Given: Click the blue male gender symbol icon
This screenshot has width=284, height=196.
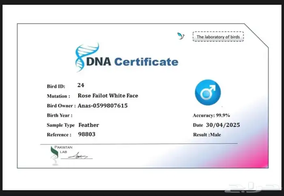Looking at the screenshot, I should coord(208,92).
